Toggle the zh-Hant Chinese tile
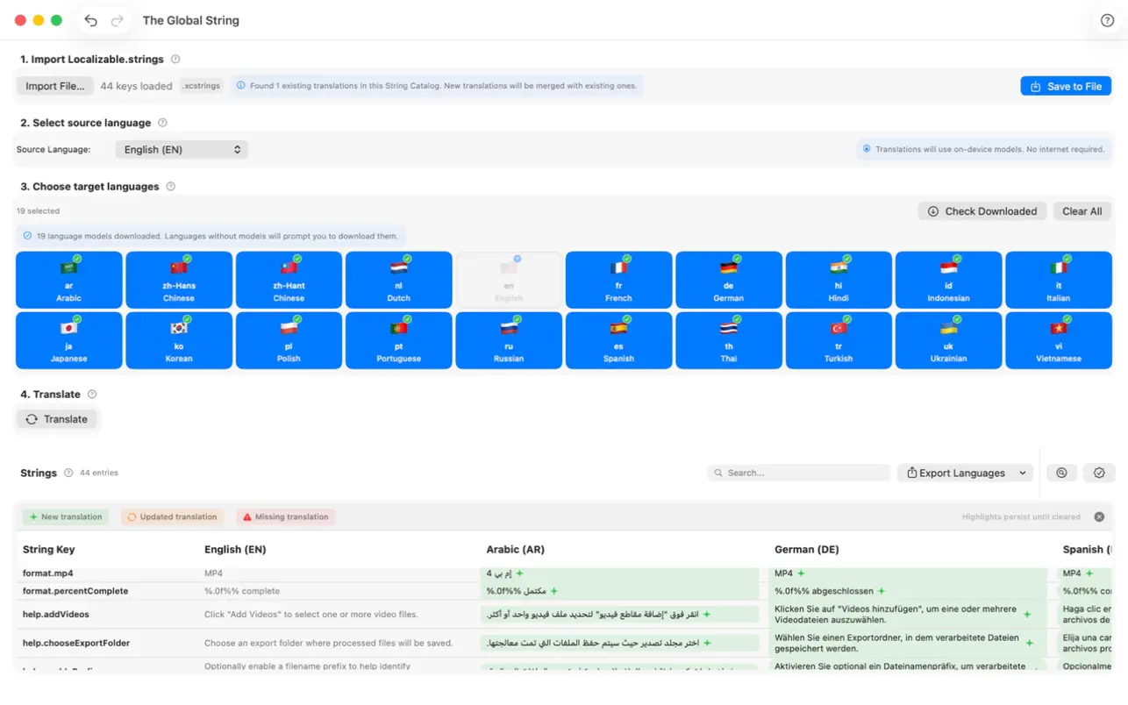Viewport: 1128px width, 705px height. coord(289,280)
